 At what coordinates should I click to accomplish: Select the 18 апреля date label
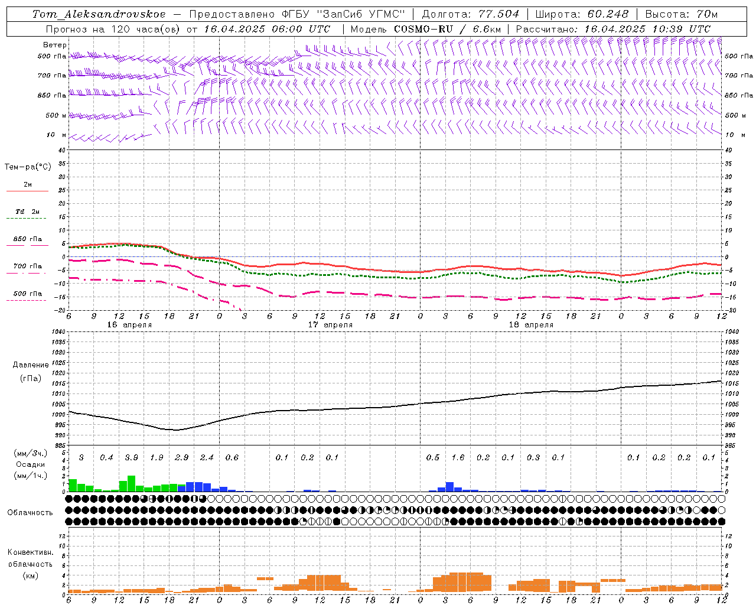[x=531, y=325]
